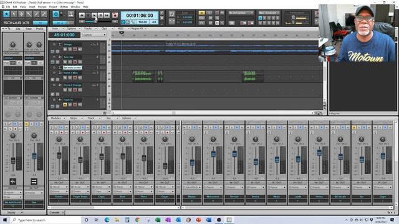Mute the Horns 1 Main track

coord(65,78)
